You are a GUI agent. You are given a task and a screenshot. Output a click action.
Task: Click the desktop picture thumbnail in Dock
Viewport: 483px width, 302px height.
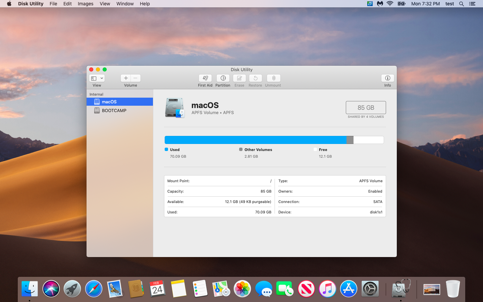pos(432,289)
